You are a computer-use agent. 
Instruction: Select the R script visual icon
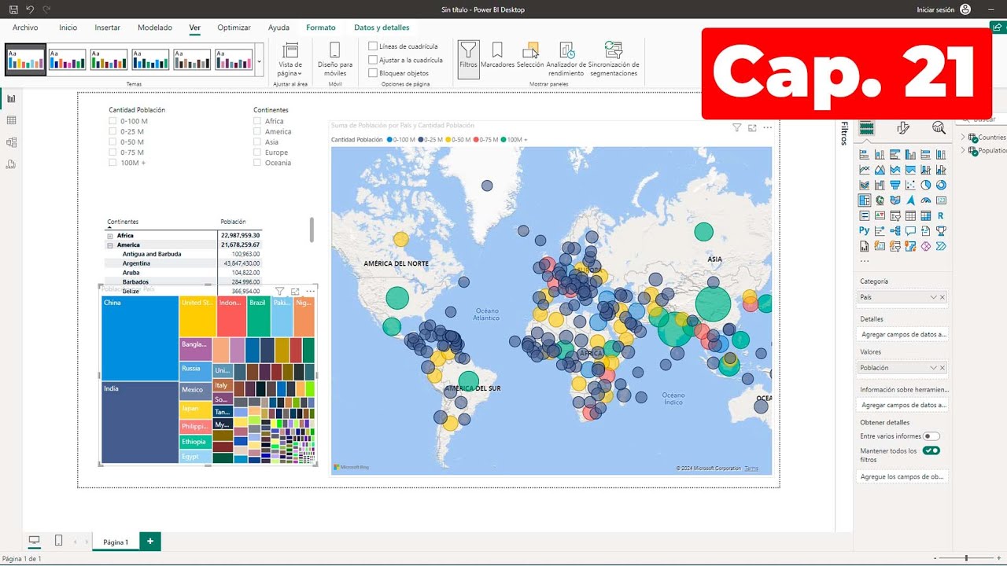coord(941,215)
